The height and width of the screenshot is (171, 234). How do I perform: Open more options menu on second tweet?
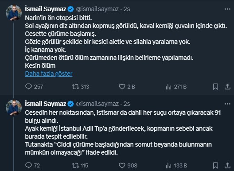[x=227, y=104]
